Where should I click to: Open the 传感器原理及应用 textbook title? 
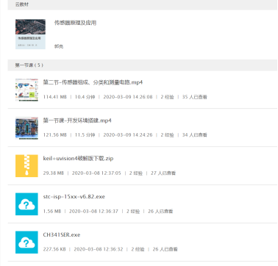[x=75, y=23]
